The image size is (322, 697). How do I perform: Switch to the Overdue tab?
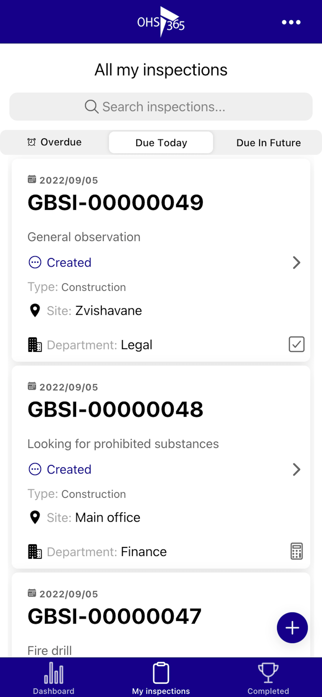[55, 142]
